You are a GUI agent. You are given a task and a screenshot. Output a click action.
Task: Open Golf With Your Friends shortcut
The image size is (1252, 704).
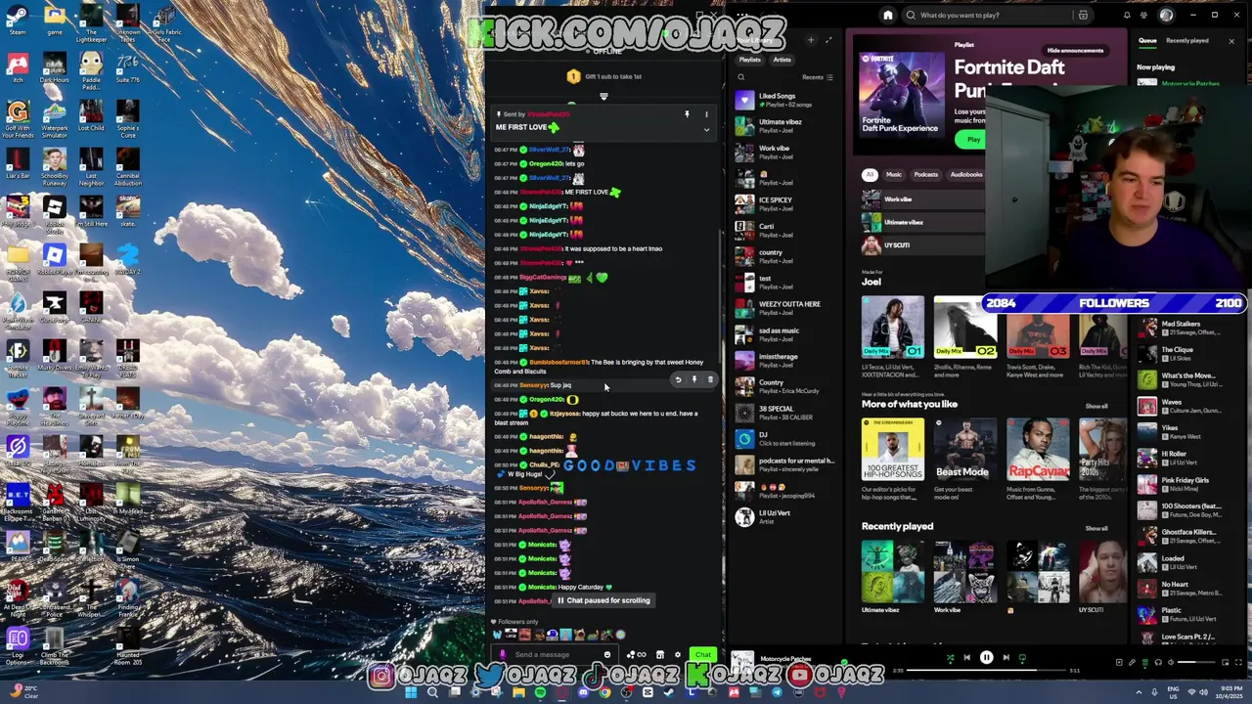[18, 117]
